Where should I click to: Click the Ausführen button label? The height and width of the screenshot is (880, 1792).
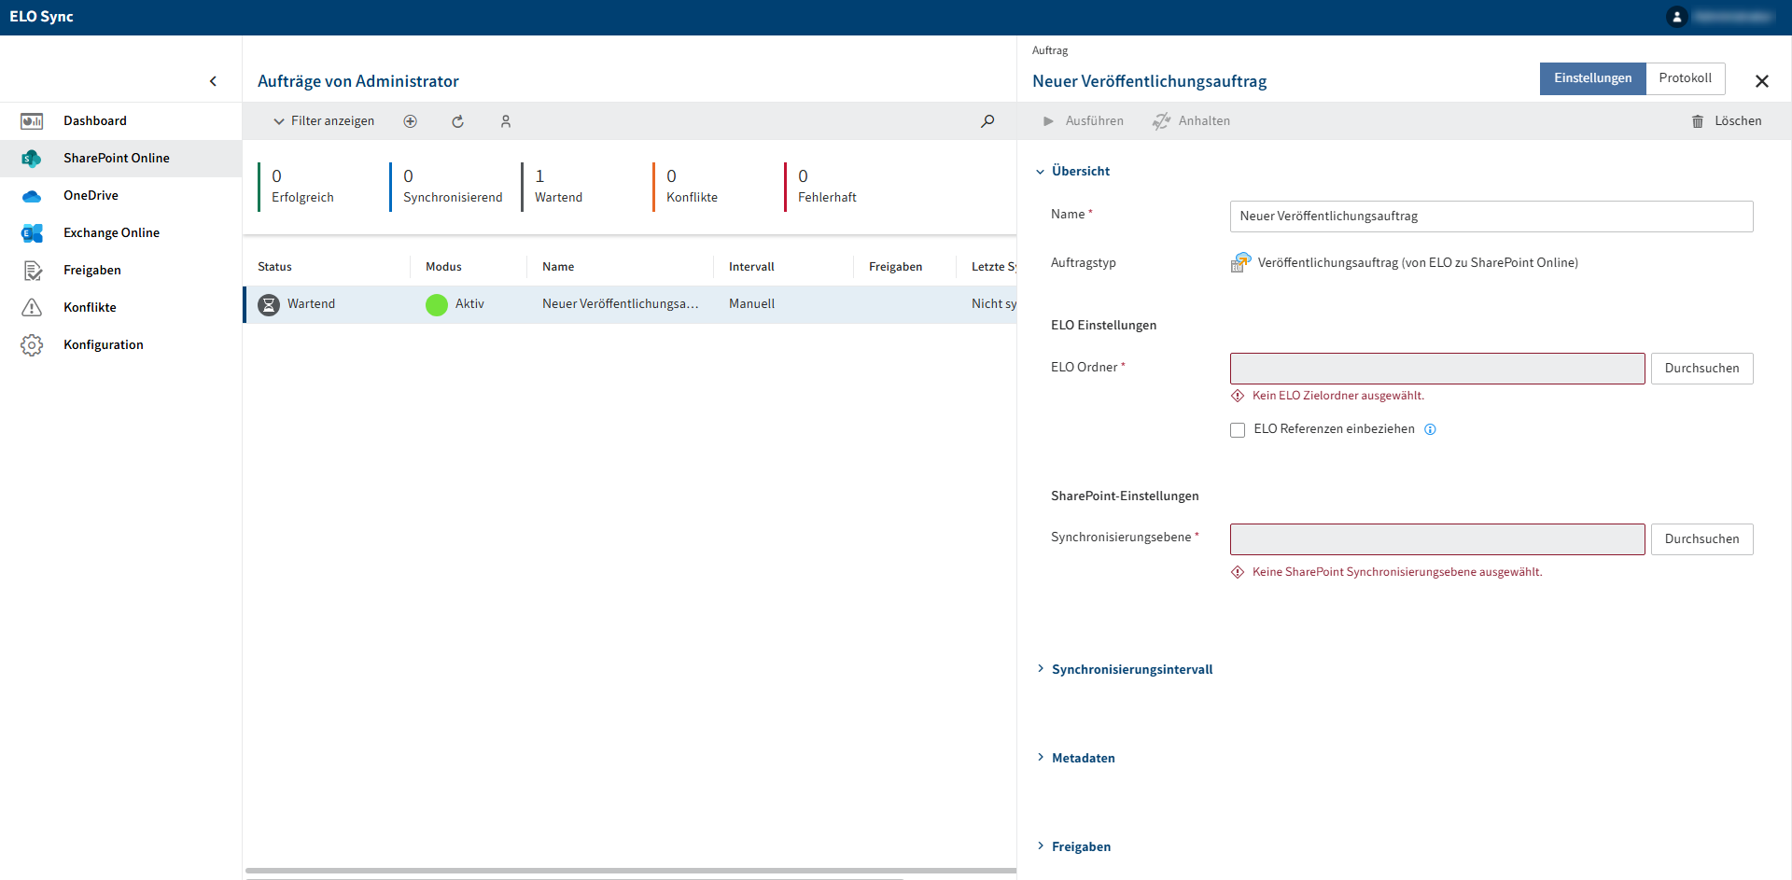click(x=1095, y=121)
